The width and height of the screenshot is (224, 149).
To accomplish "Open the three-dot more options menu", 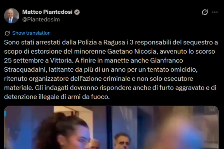I will (215, 12).
